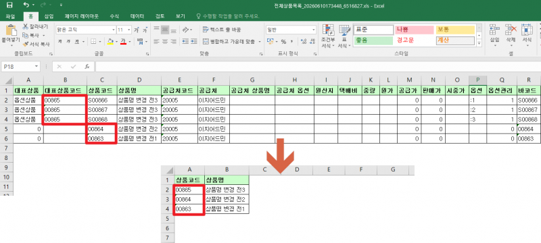Decrease font size with the smaller 가 icon
Viewport: 541px width, 243px height.
tap(145, 30)
